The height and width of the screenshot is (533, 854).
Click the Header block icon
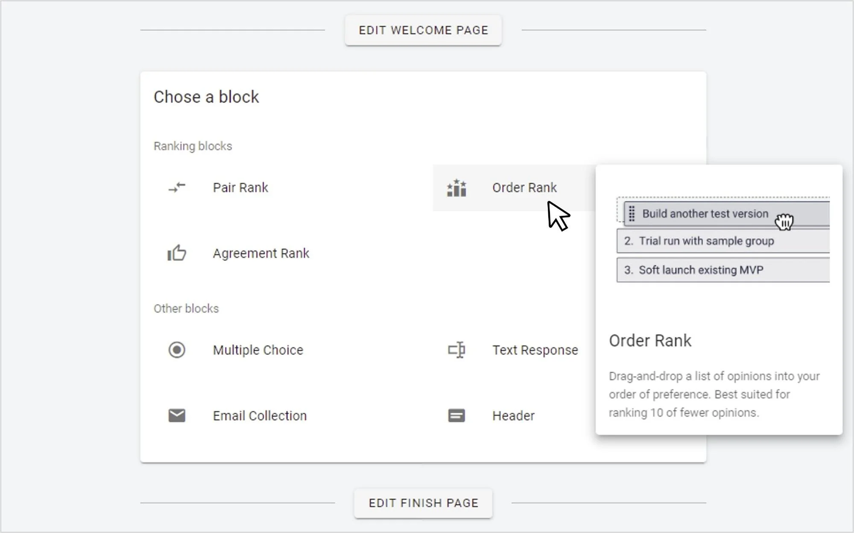pos(456,415)
